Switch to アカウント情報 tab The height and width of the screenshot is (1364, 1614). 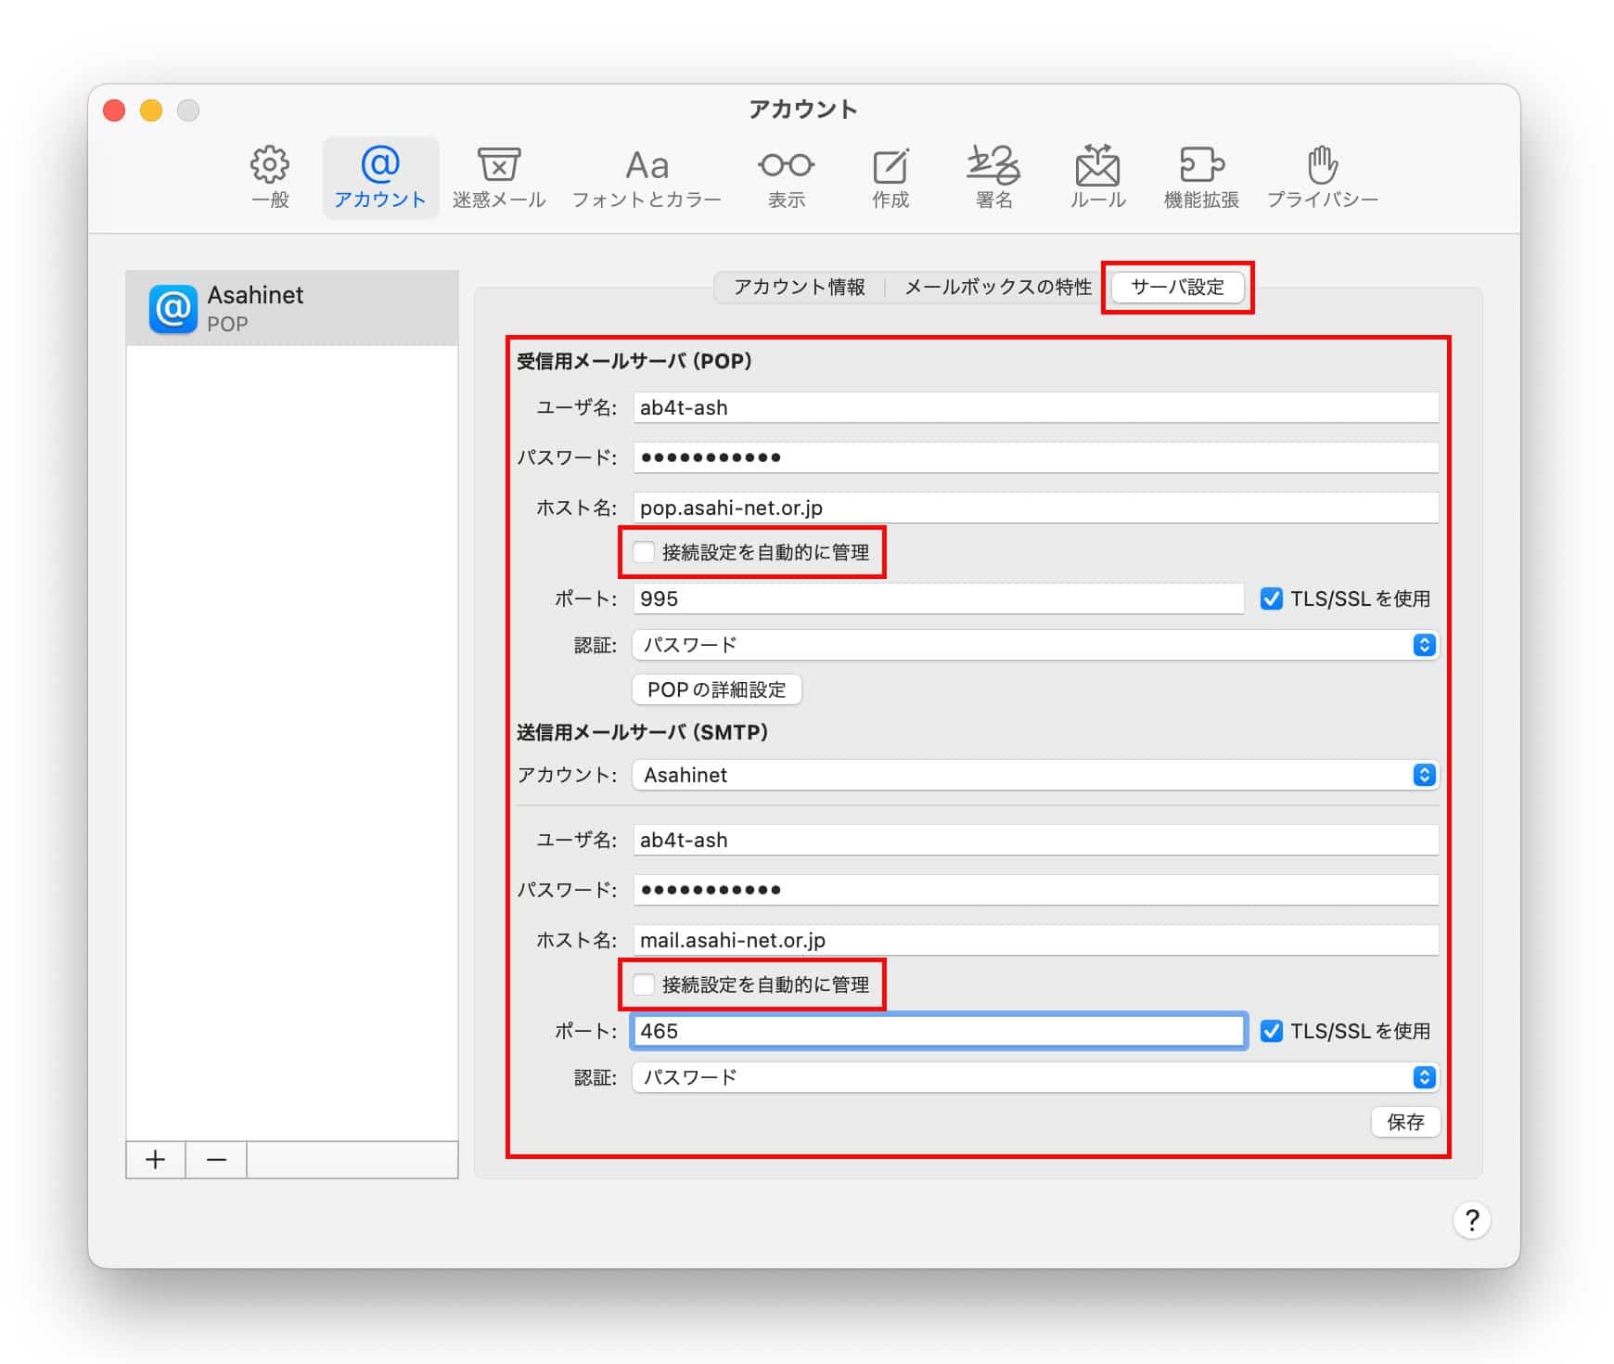point(800,287)
